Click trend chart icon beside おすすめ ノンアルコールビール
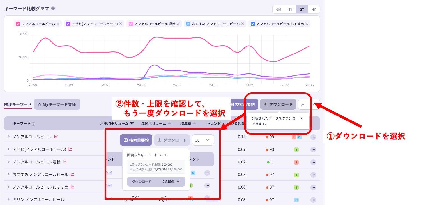The width and height of the screenshot is (428, 205). [72, 174]
